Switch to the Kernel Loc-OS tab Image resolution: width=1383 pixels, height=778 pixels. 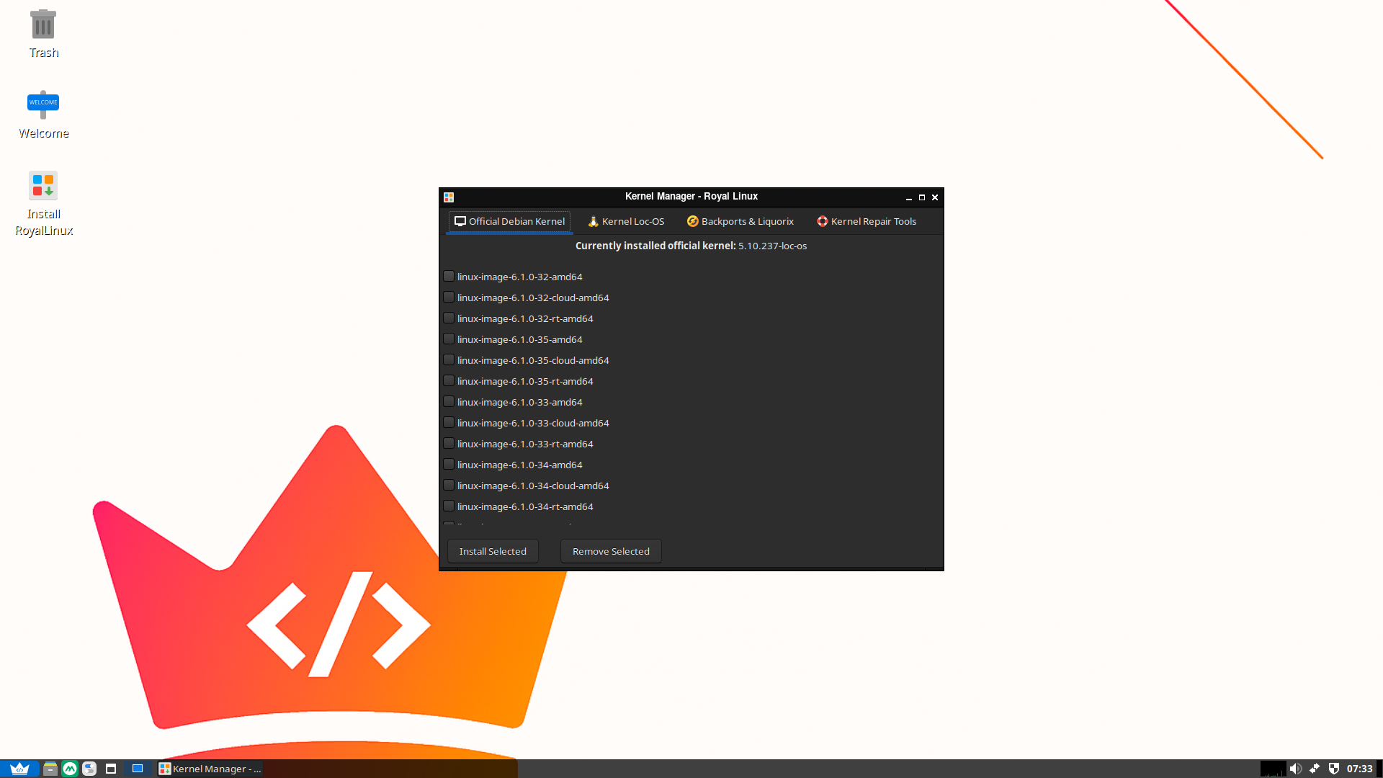pos(626,221)
